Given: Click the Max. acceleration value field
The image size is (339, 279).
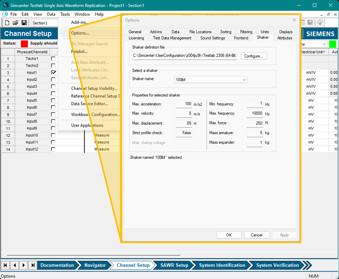Looking at the screenshot, I should click(184, 104).
